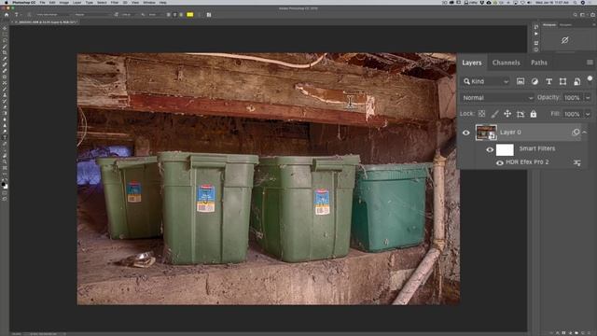Open the Normal blend mode dropdown
The image size is (597, 336).
point(497,98)
